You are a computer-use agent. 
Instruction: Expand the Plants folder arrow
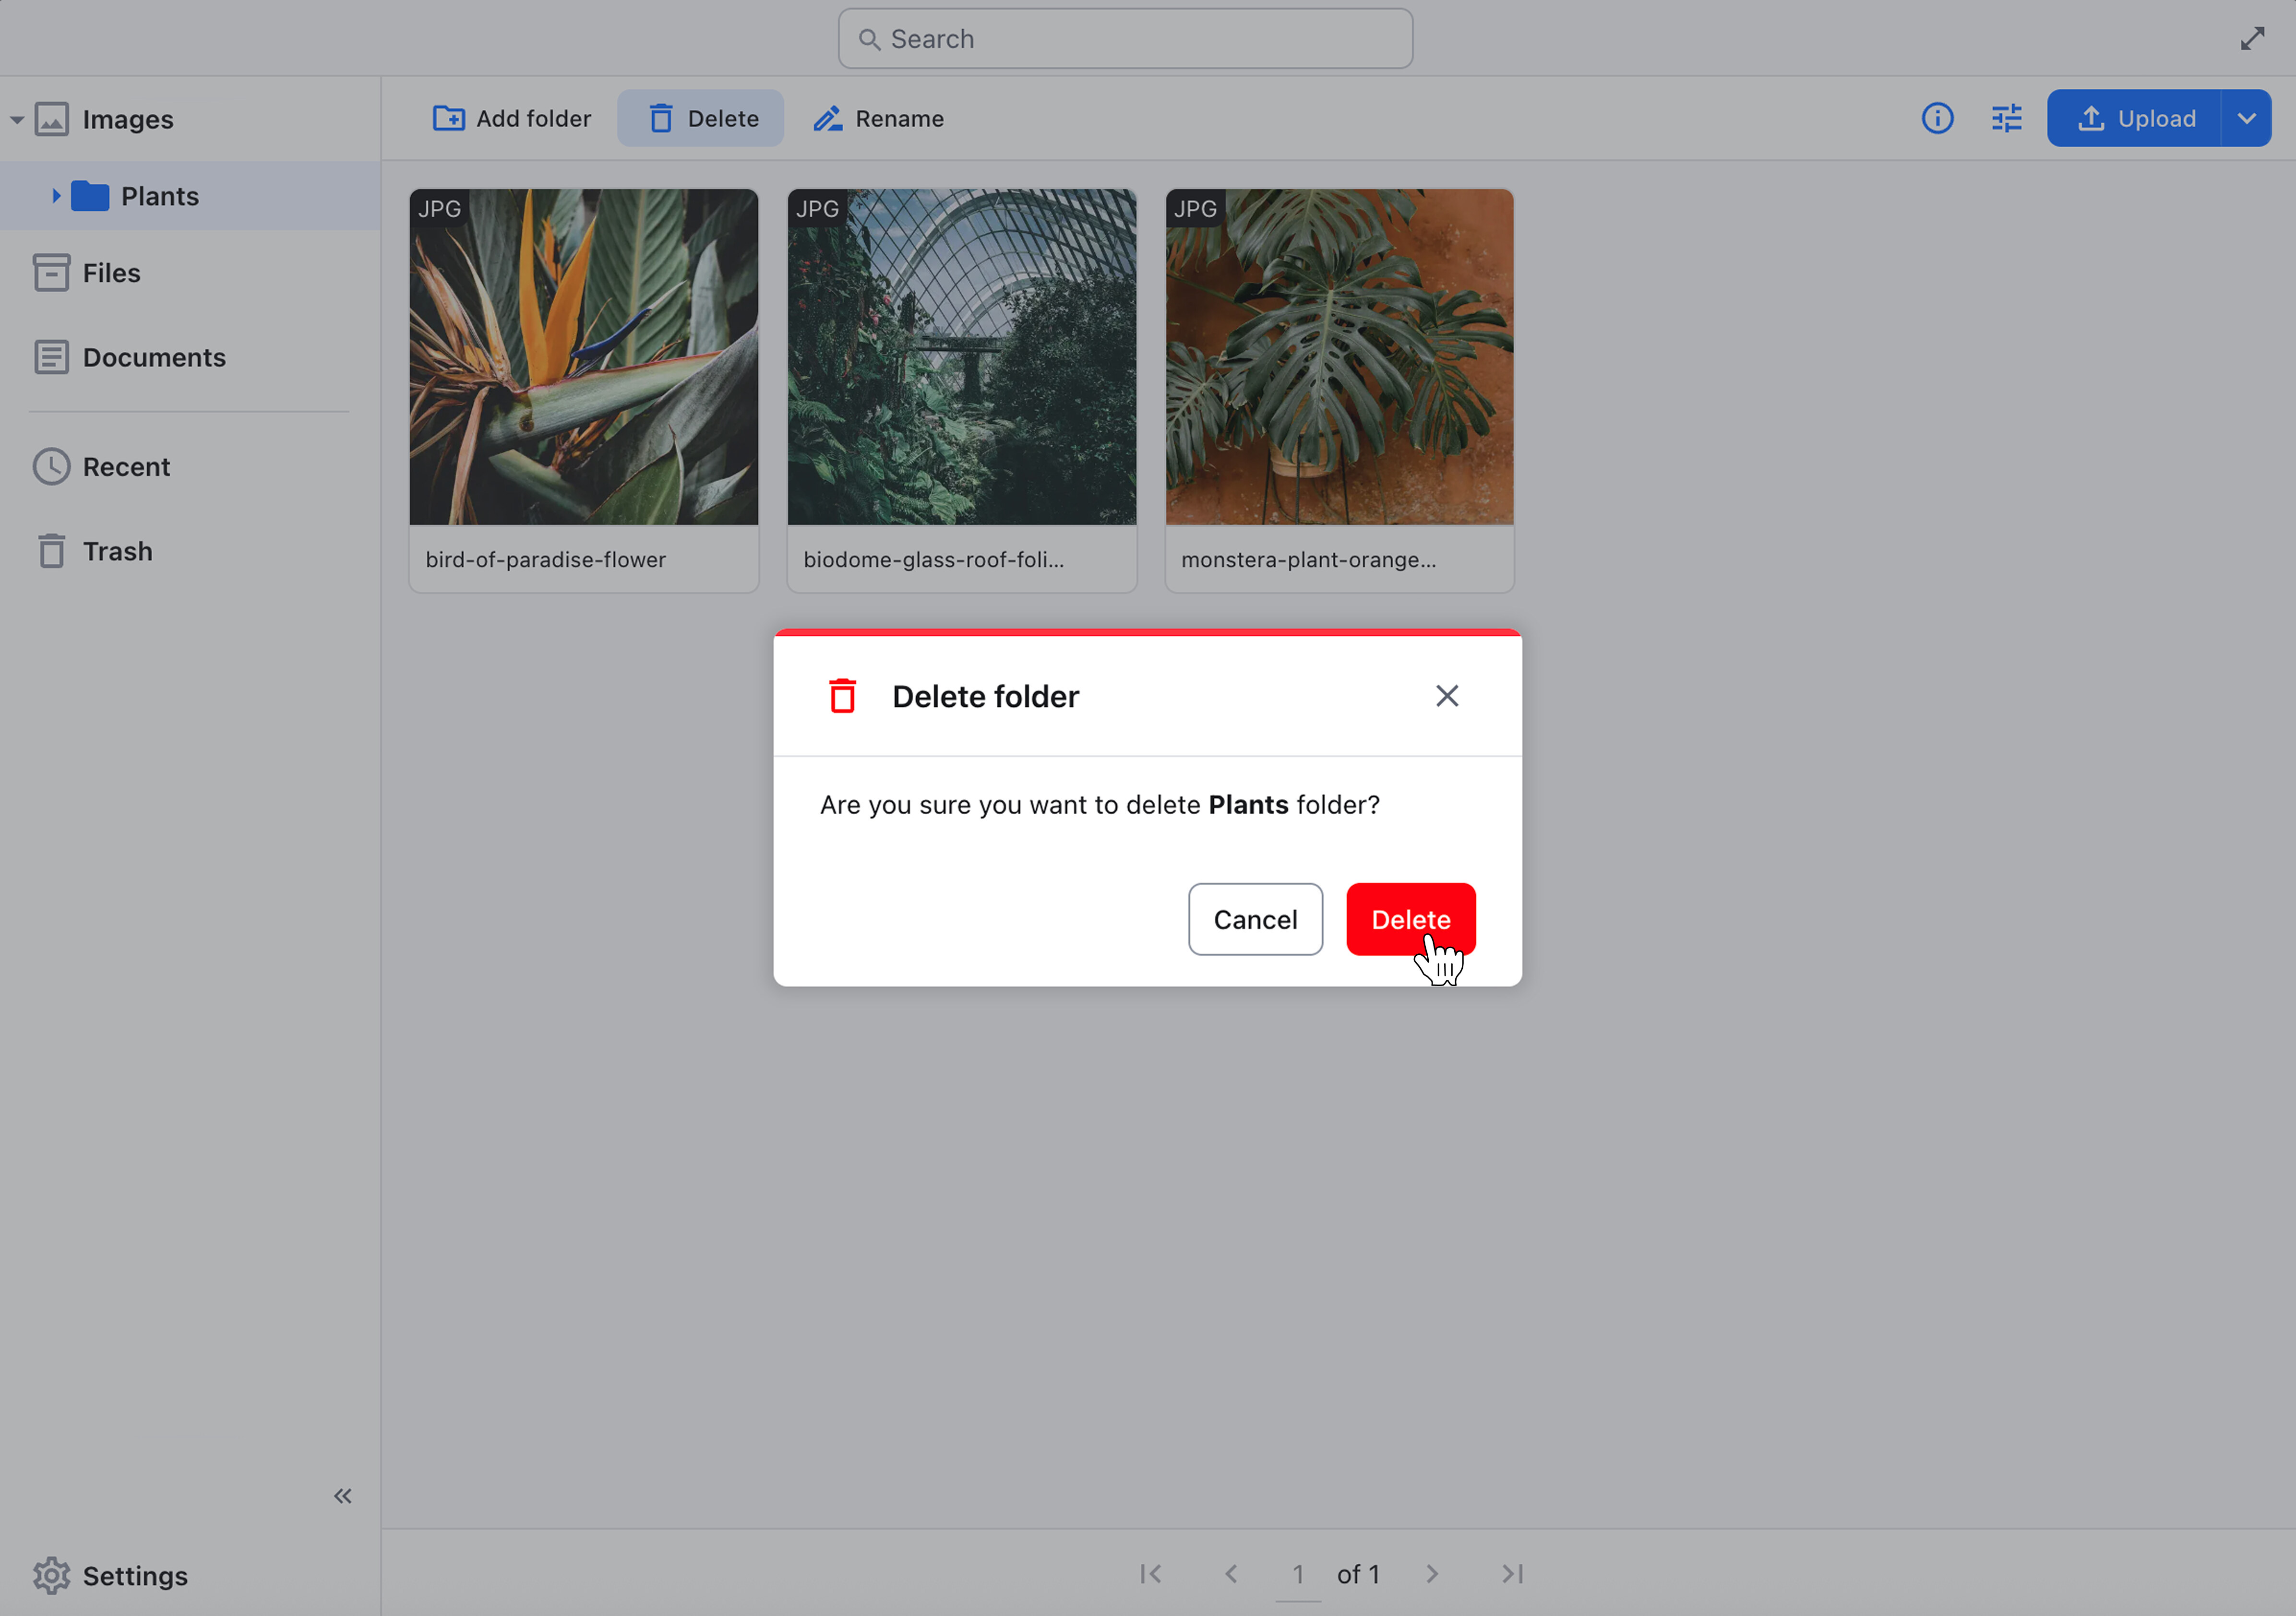pos(56,196)
